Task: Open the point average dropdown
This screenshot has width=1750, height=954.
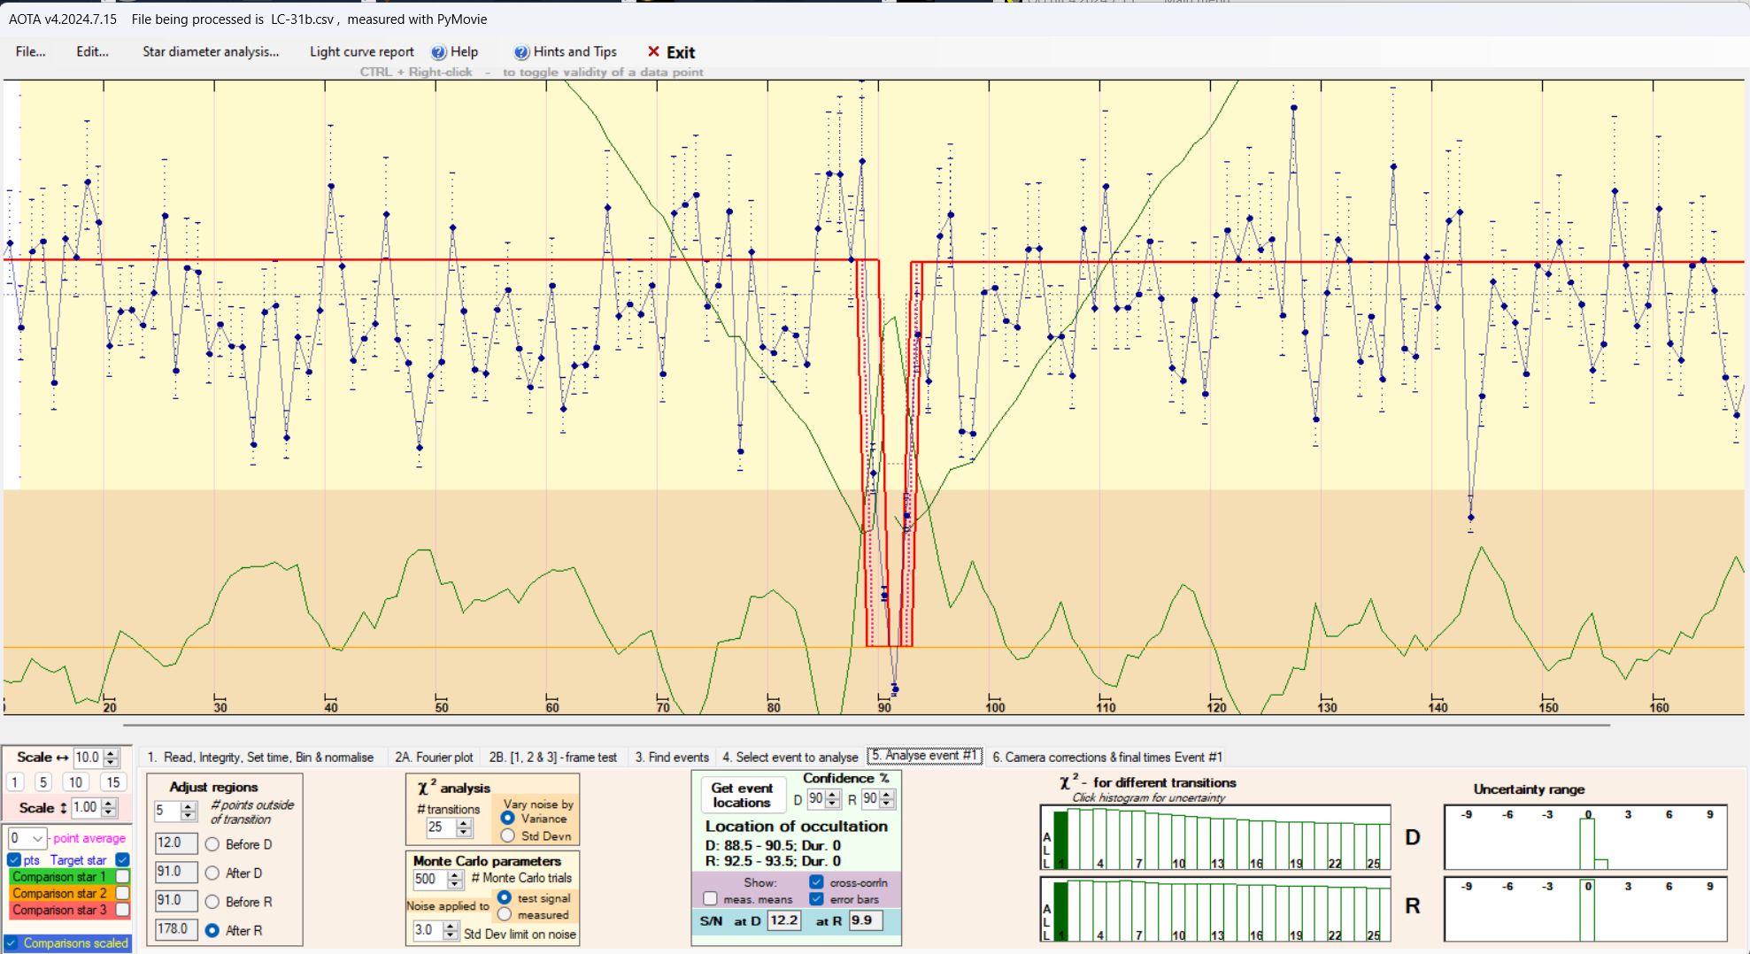Action: click(x=37, y=838)
